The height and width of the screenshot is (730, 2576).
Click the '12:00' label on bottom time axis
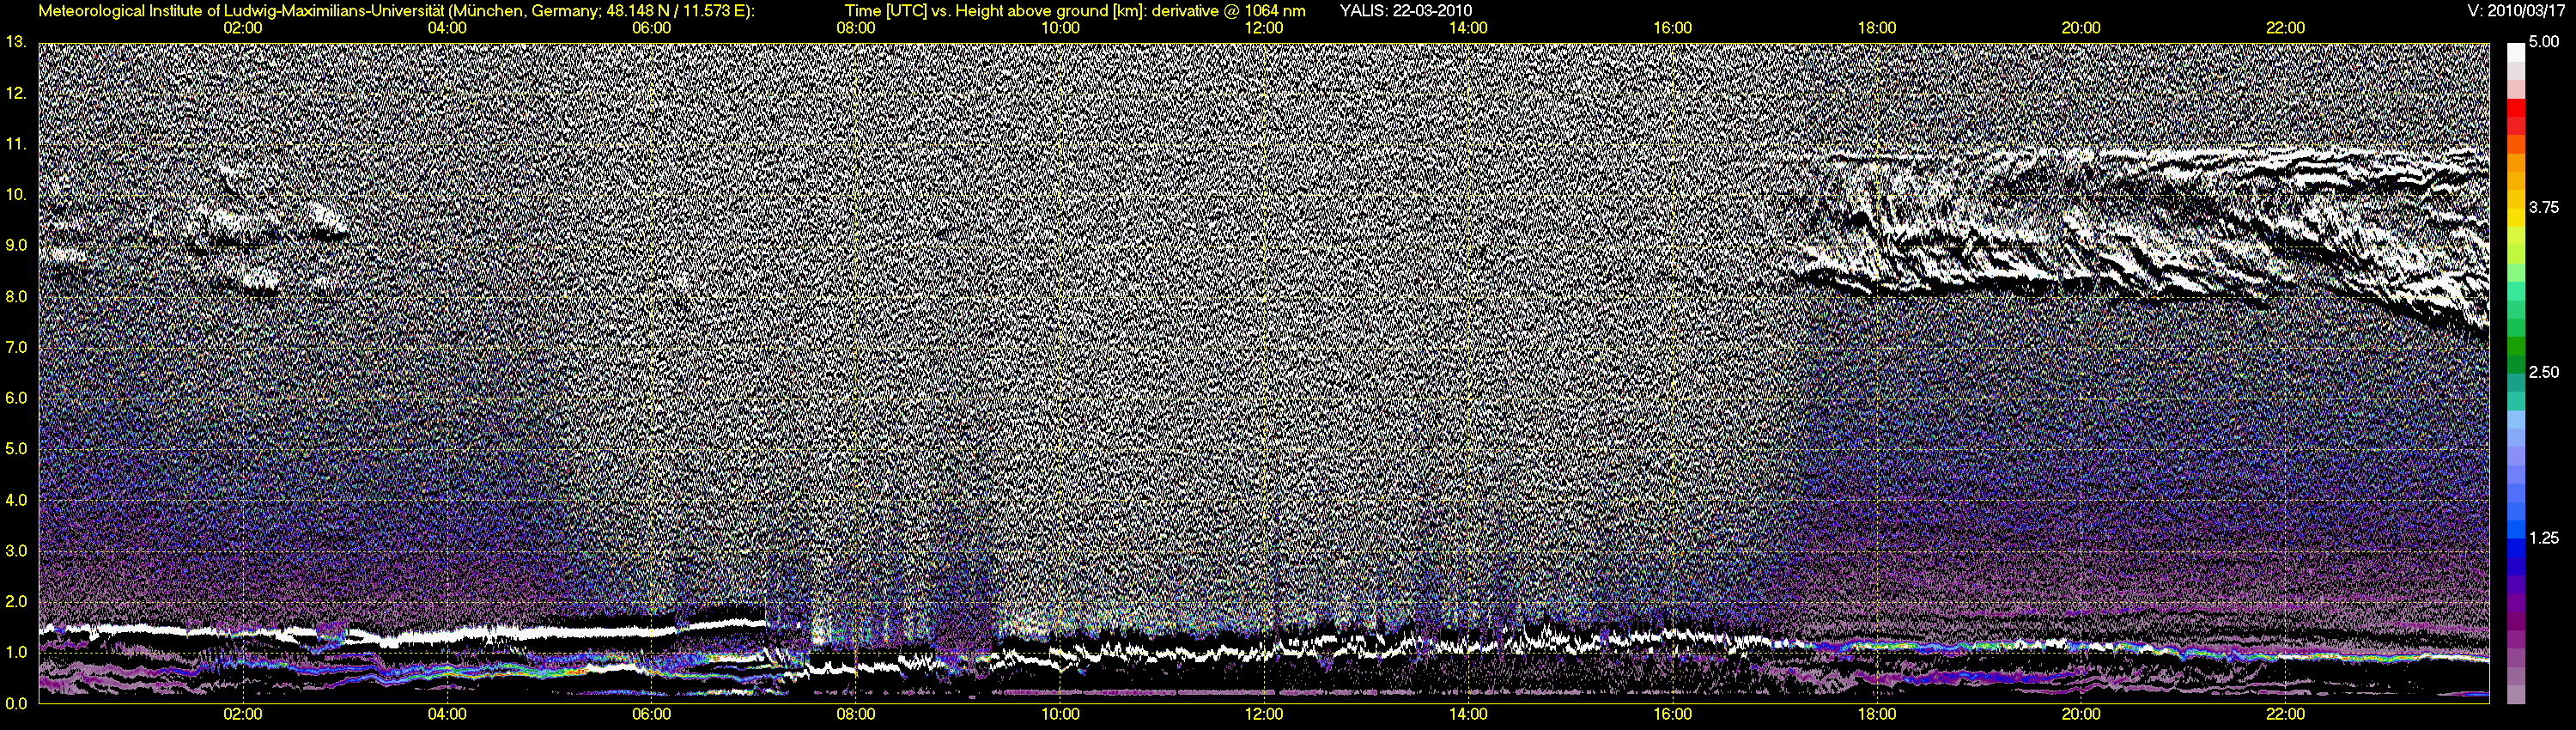point(1264,715)
